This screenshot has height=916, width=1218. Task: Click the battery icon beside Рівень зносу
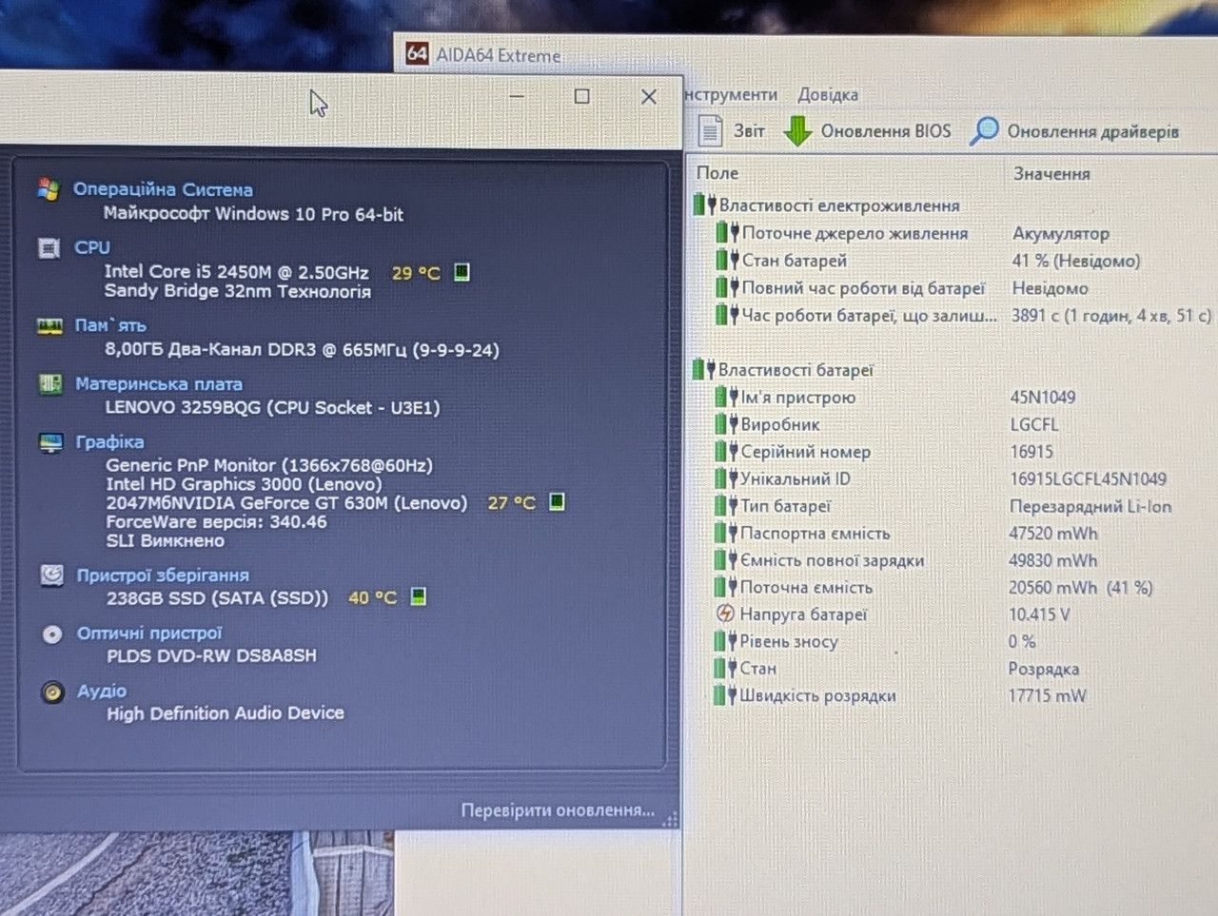click(726, 641)
